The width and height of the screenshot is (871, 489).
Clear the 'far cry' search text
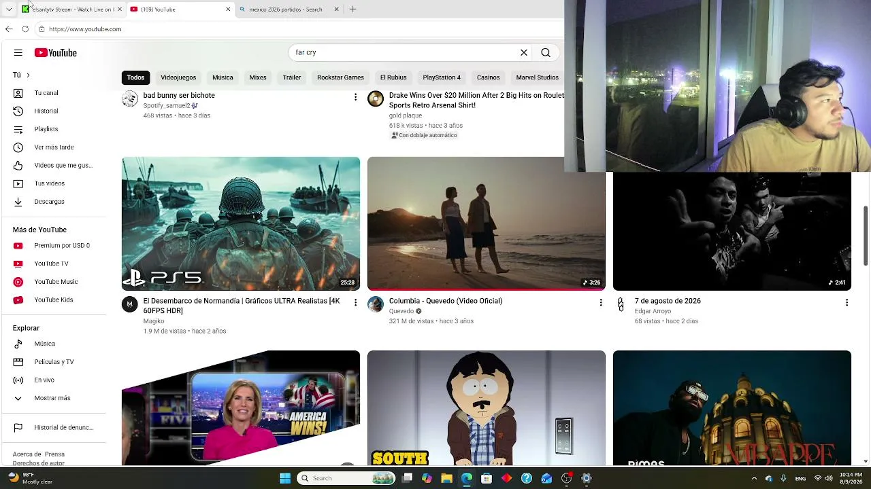tap(524, 52)
